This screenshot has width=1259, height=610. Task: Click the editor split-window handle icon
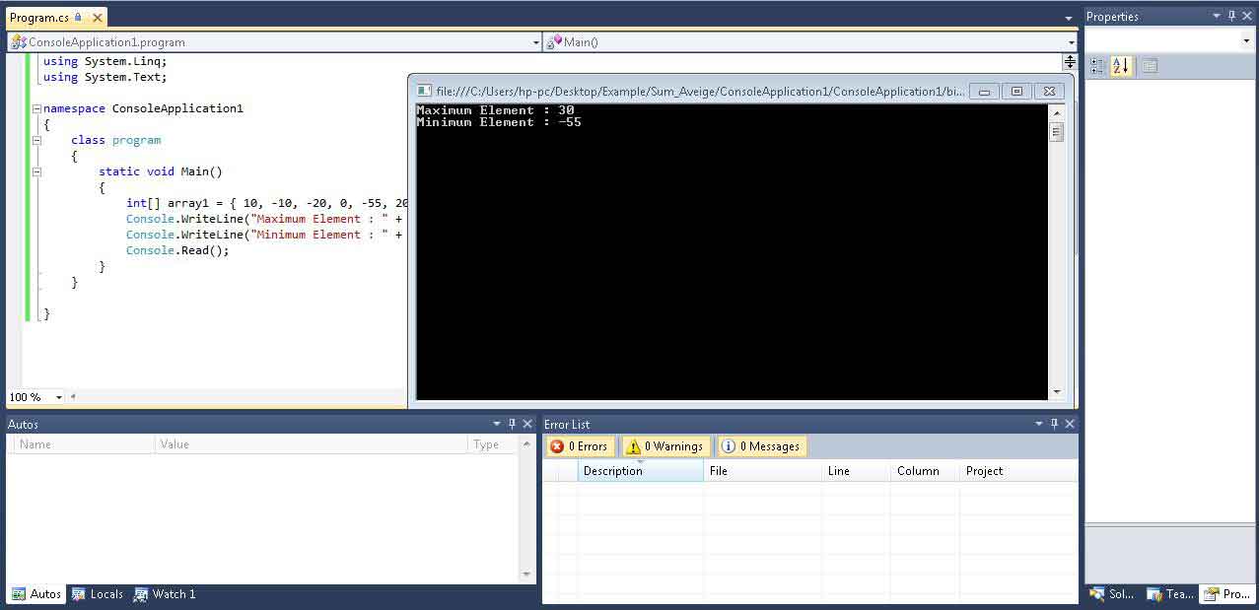click(1070, 61)
